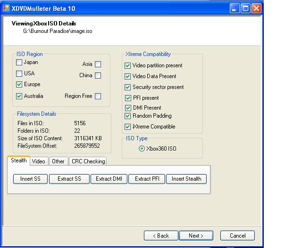
Task: Switch to the Video tab
Action: tap(39, 161)
